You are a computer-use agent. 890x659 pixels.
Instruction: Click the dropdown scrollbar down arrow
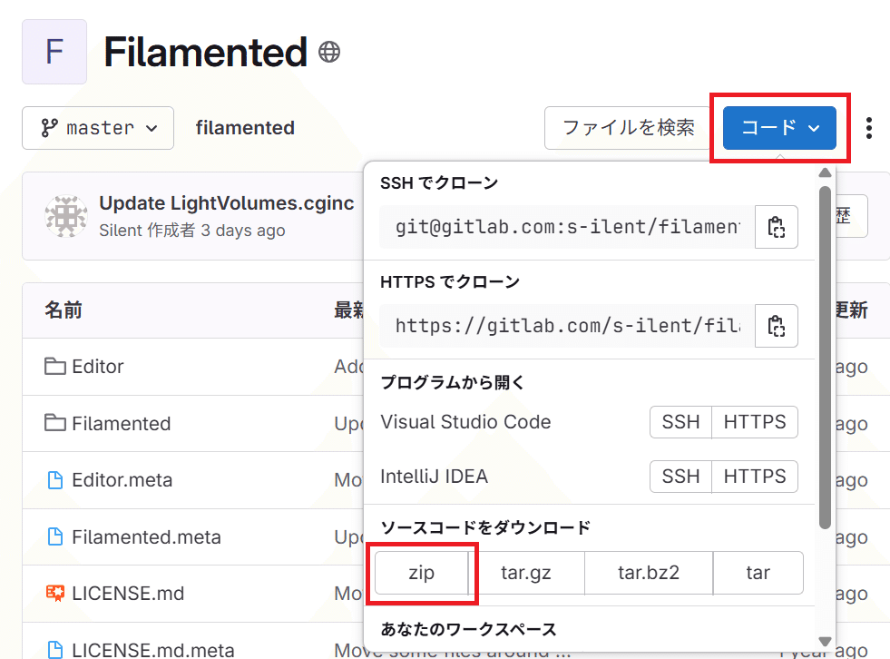pos(825,643)
